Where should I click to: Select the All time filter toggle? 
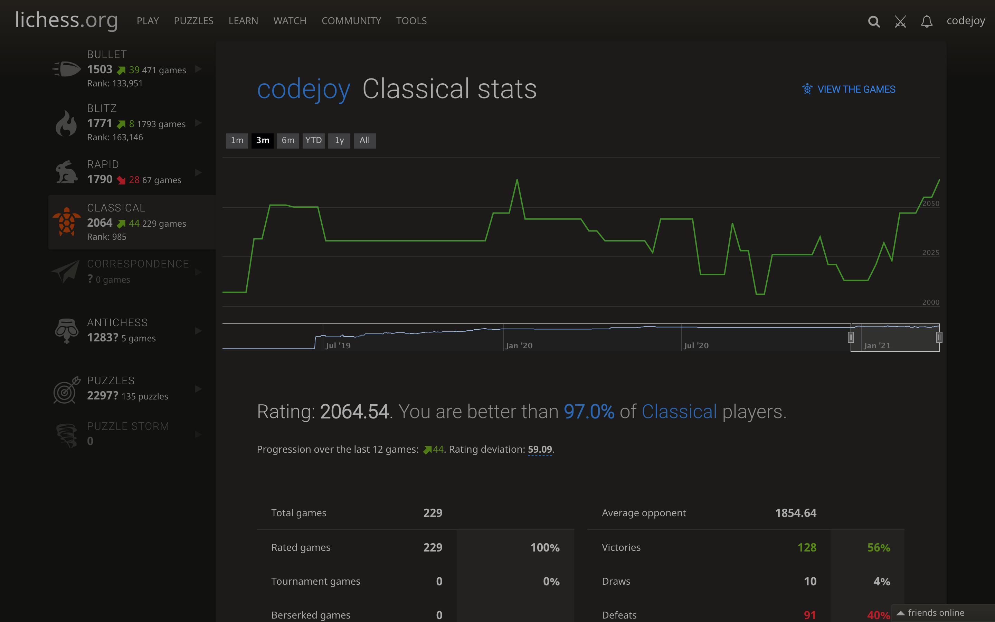(x=364, y=140)
